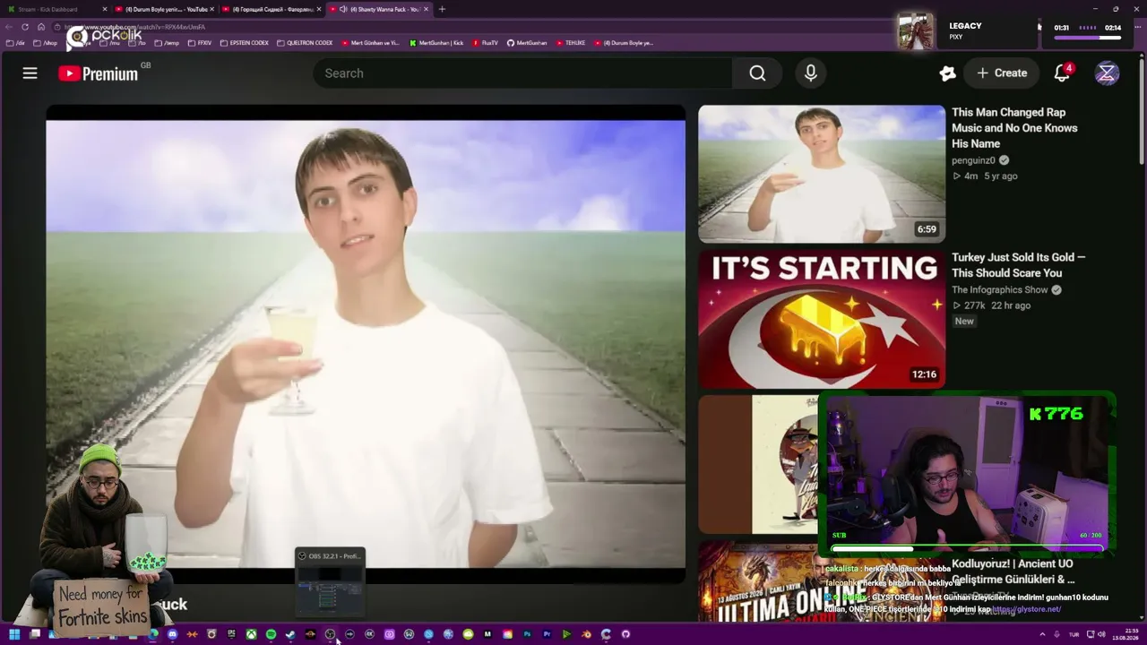Open This Man Changed Rap Music title
The image size is (1147, 645).
[x=1014, y=128]
